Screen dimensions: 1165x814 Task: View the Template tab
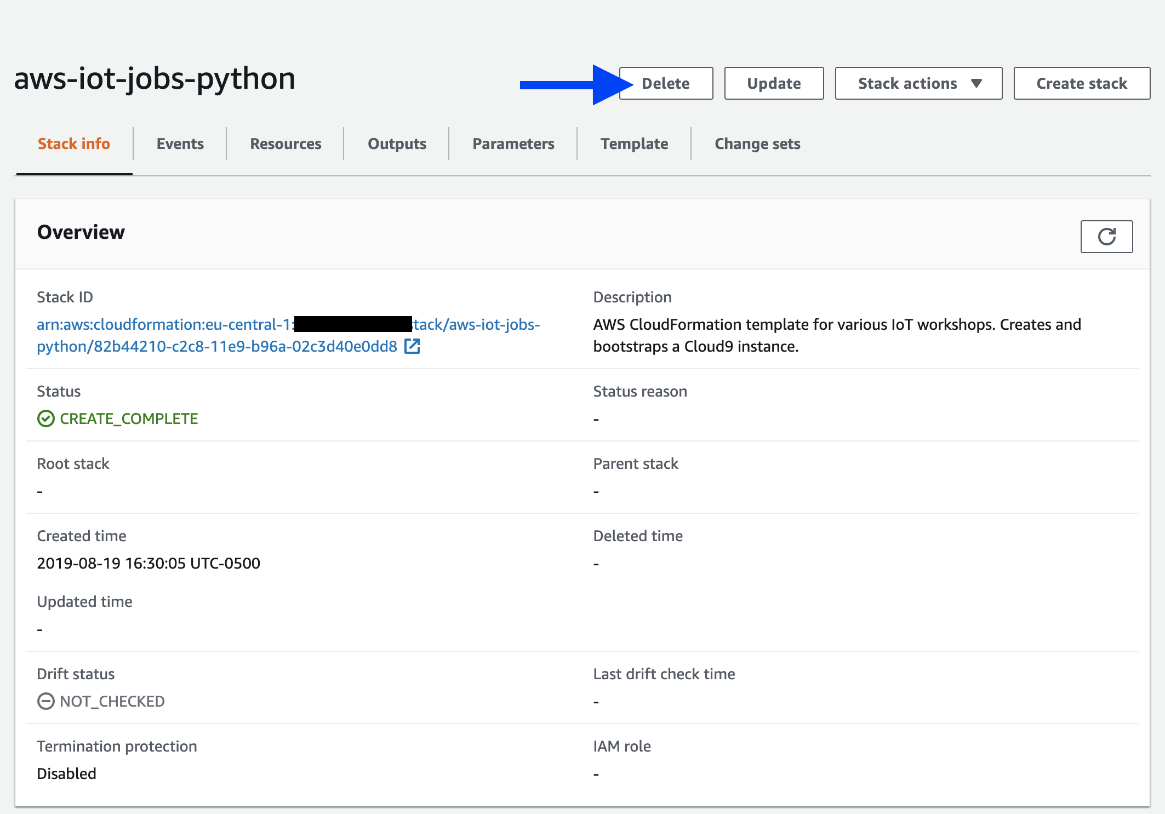pyautogui.click(x=634, y=144)
